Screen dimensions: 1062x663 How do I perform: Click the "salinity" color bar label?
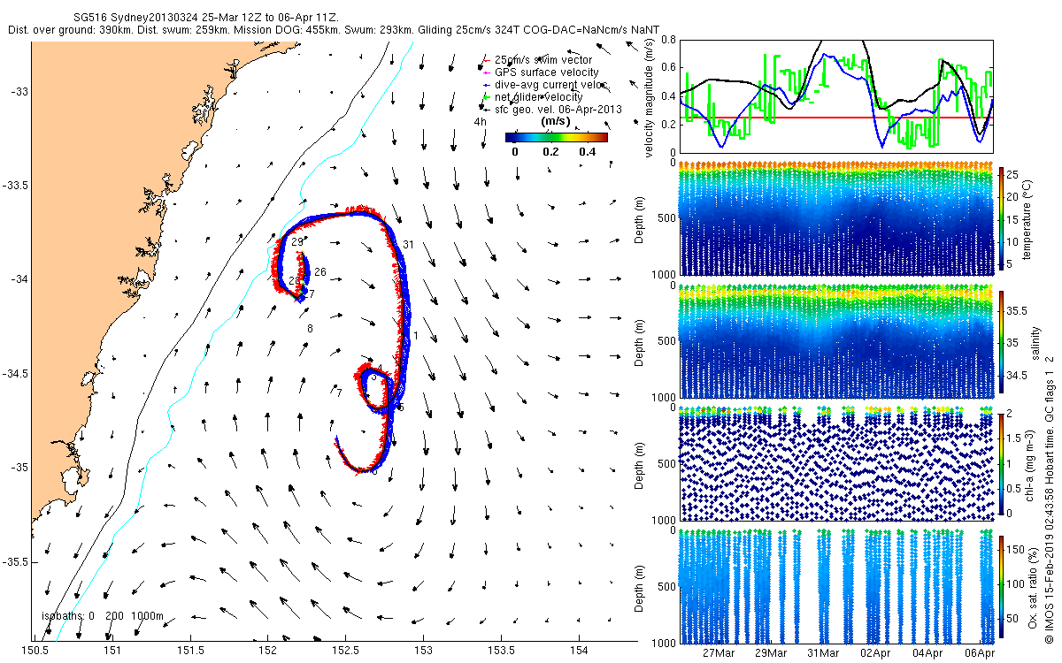tap(1034, 343)
